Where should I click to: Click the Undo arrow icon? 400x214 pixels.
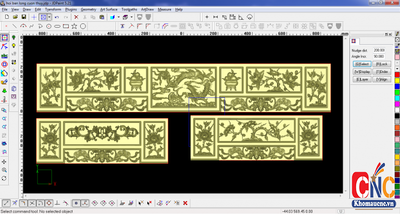[x=57, y=17]
